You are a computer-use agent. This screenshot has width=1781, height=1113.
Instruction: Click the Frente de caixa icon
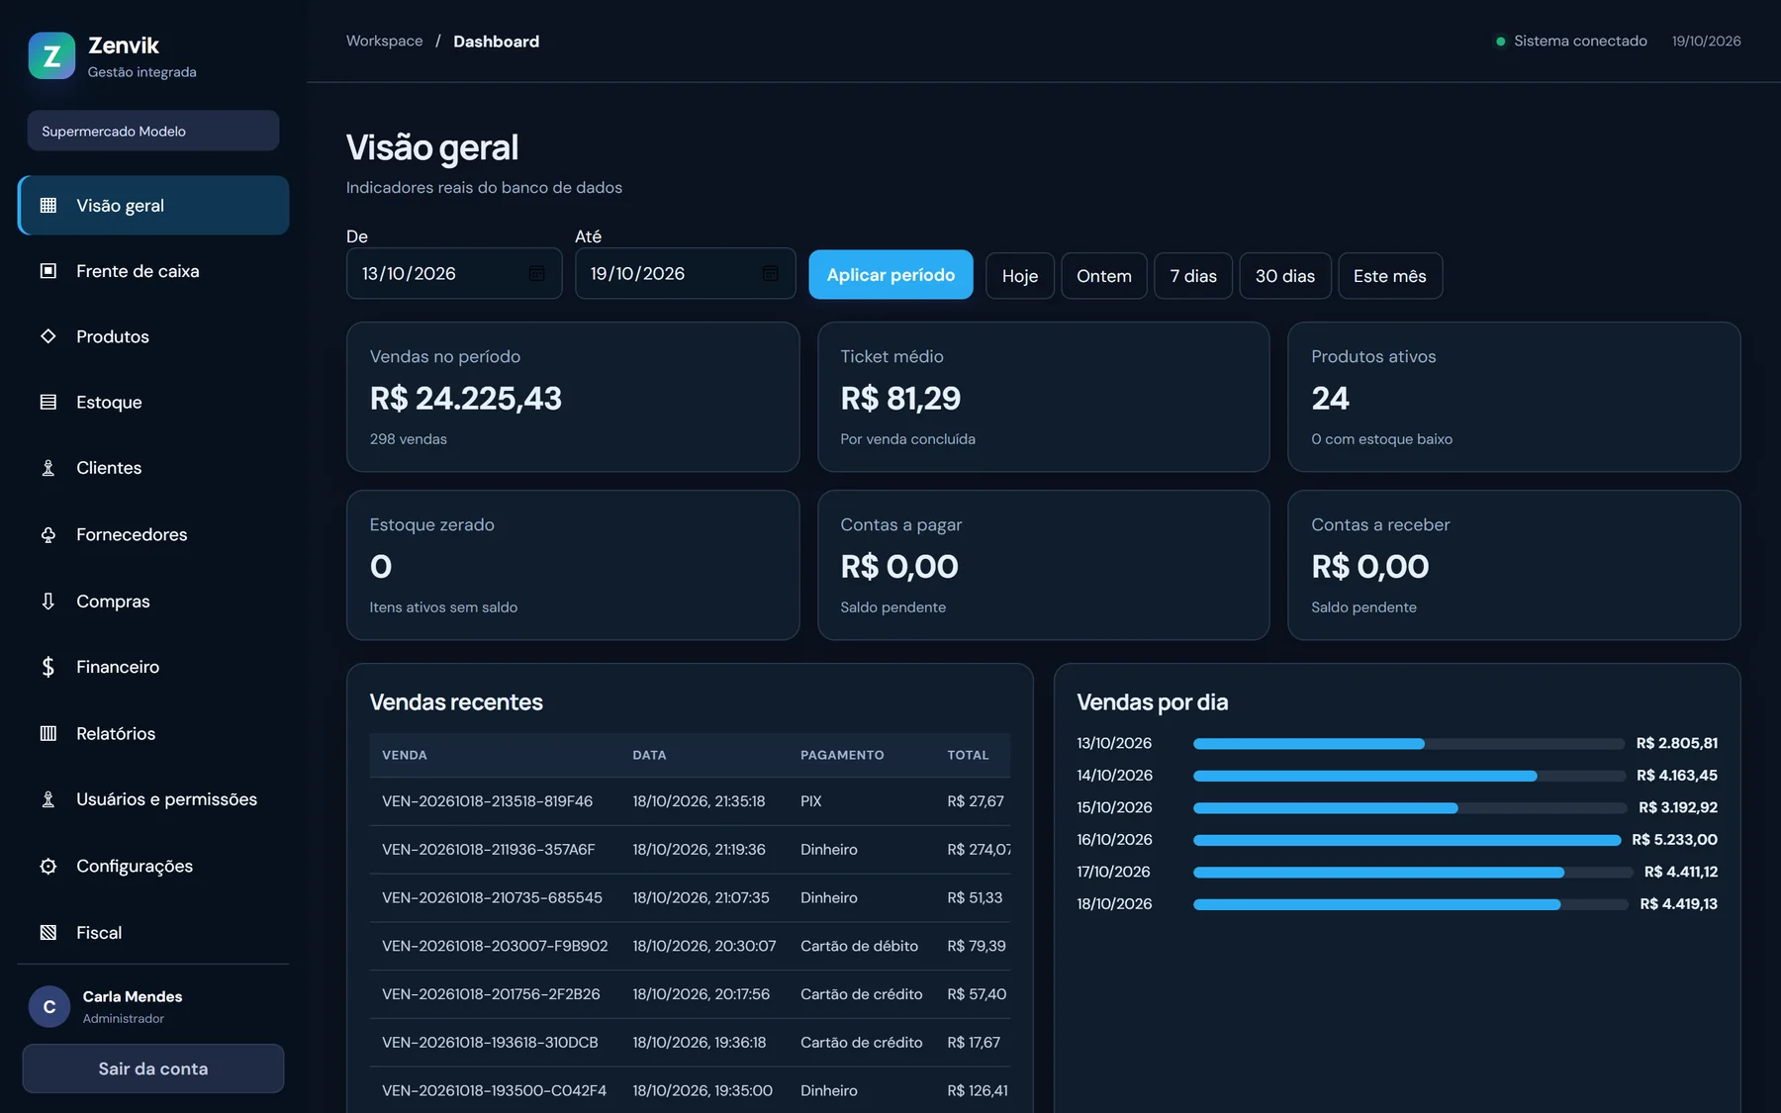47,271
